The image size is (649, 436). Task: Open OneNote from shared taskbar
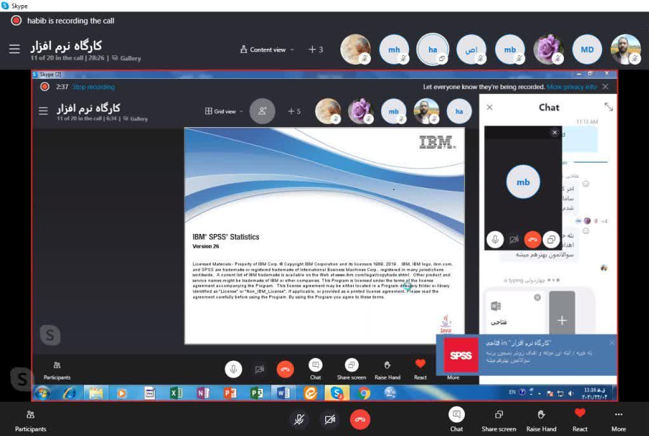(203, 393)
